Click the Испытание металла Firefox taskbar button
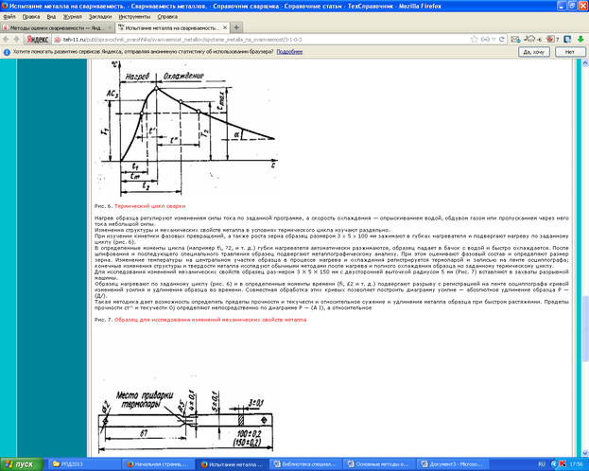This screenshot has height=471, width=589. pyautogui.click(x=232, y=464)
